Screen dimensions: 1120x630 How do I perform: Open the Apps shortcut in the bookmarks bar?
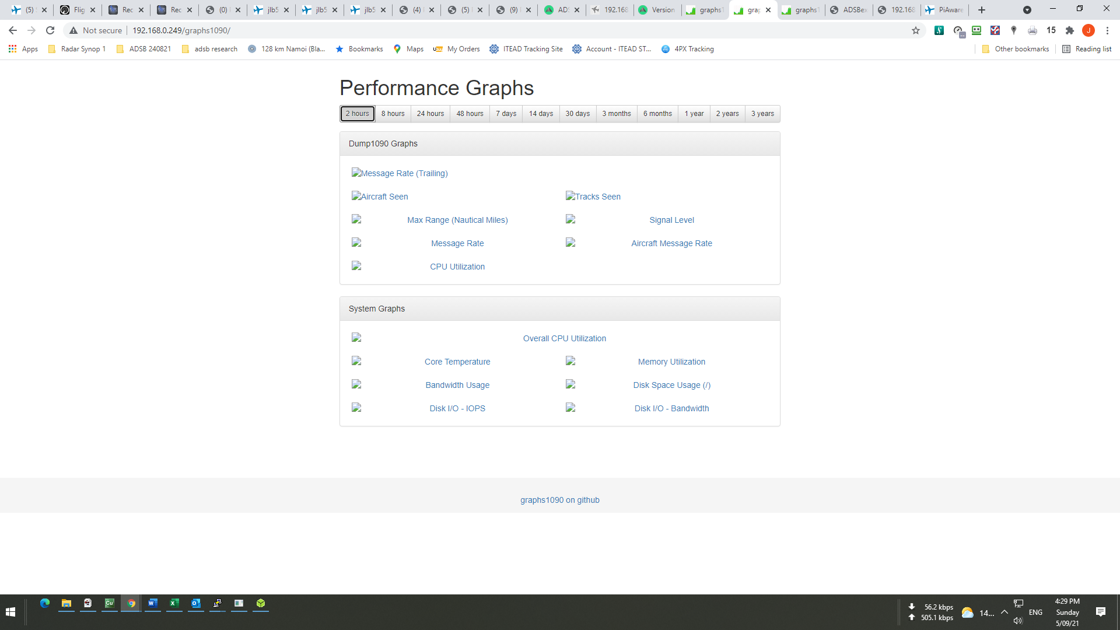click(x=23, y=49)
